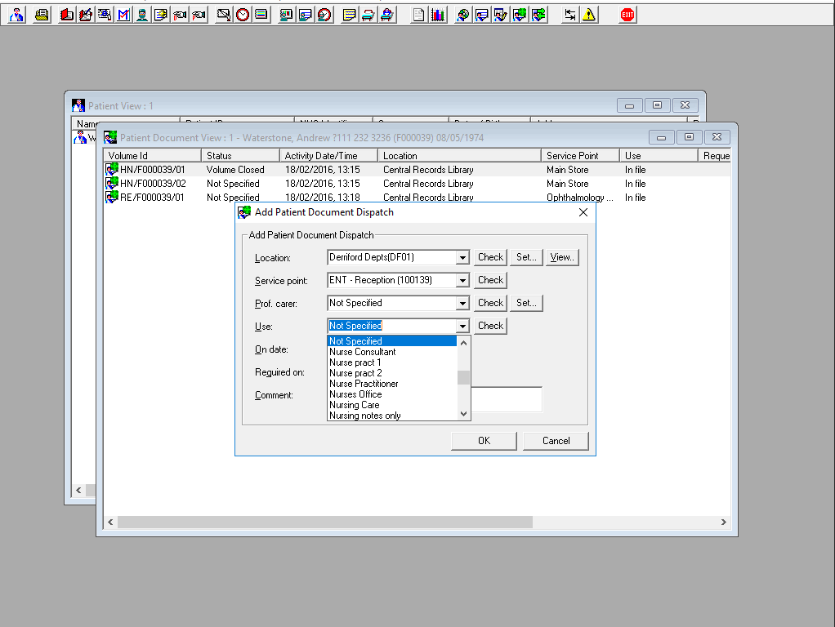Click Check button beside Use field
This screenshot has width=835, height=627.
pyautogui.click(x=490, y=326)
